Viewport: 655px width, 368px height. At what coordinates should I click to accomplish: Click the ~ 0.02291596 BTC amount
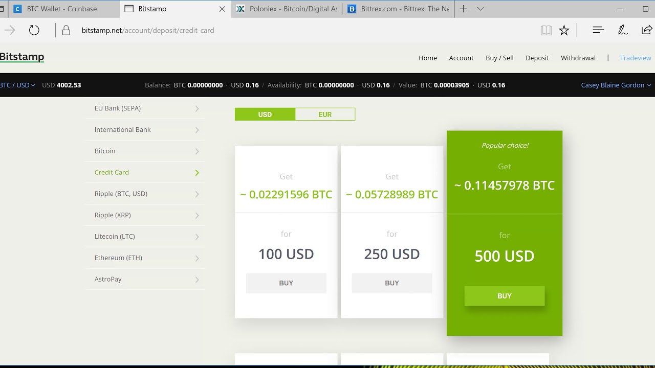click(x=286, y=194)
